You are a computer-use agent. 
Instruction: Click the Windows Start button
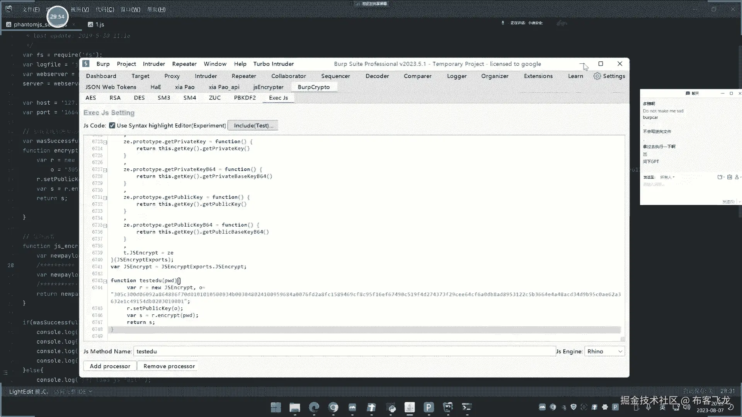(x=276, y=407)
